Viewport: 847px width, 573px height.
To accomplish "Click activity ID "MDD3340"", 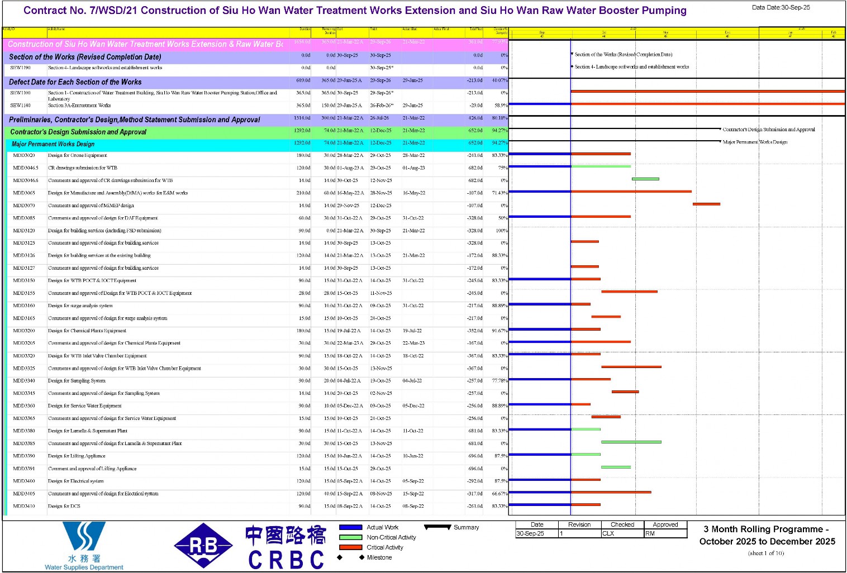I will click(24, 381).
